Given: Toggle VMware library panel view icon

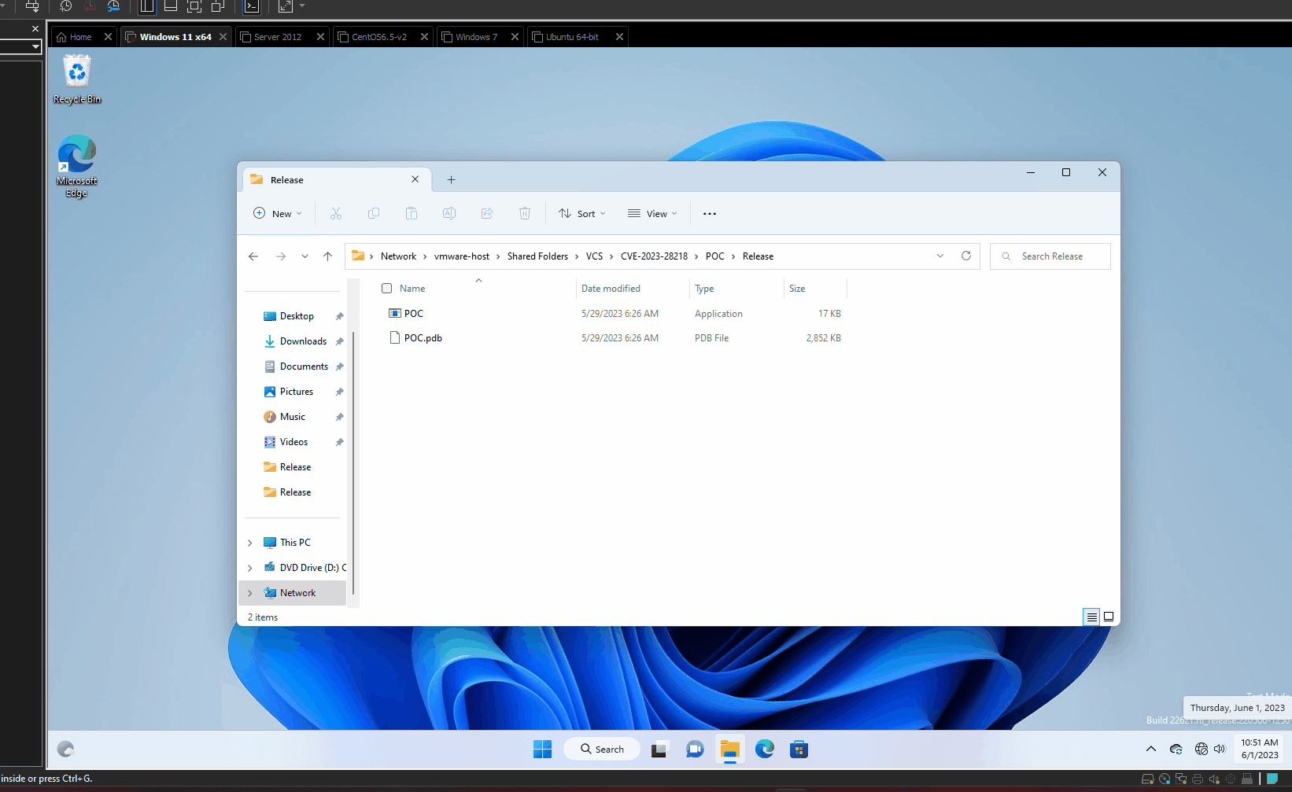Looking at the screenshot, I should tap(147, 6).
